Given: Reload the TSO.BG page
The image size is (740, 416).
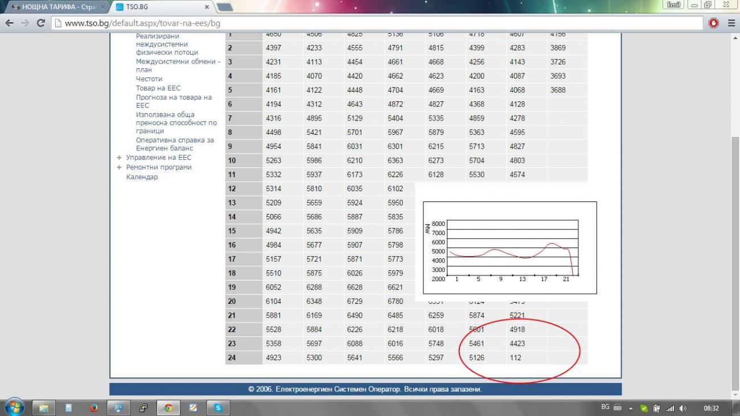Looking at the screenshot, I should (x=40, y=23).
